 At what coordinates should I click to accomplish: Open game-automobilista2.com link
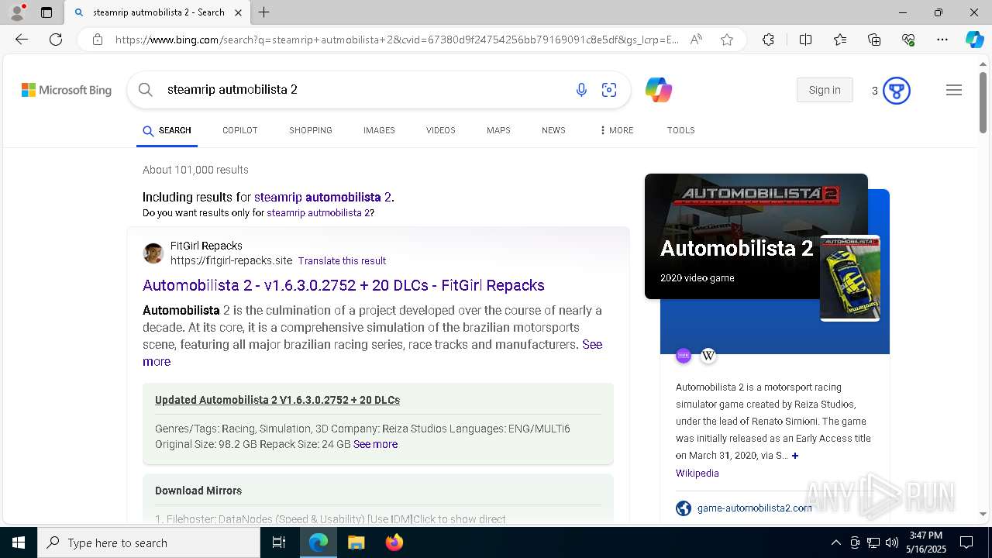tap(754, 508)
